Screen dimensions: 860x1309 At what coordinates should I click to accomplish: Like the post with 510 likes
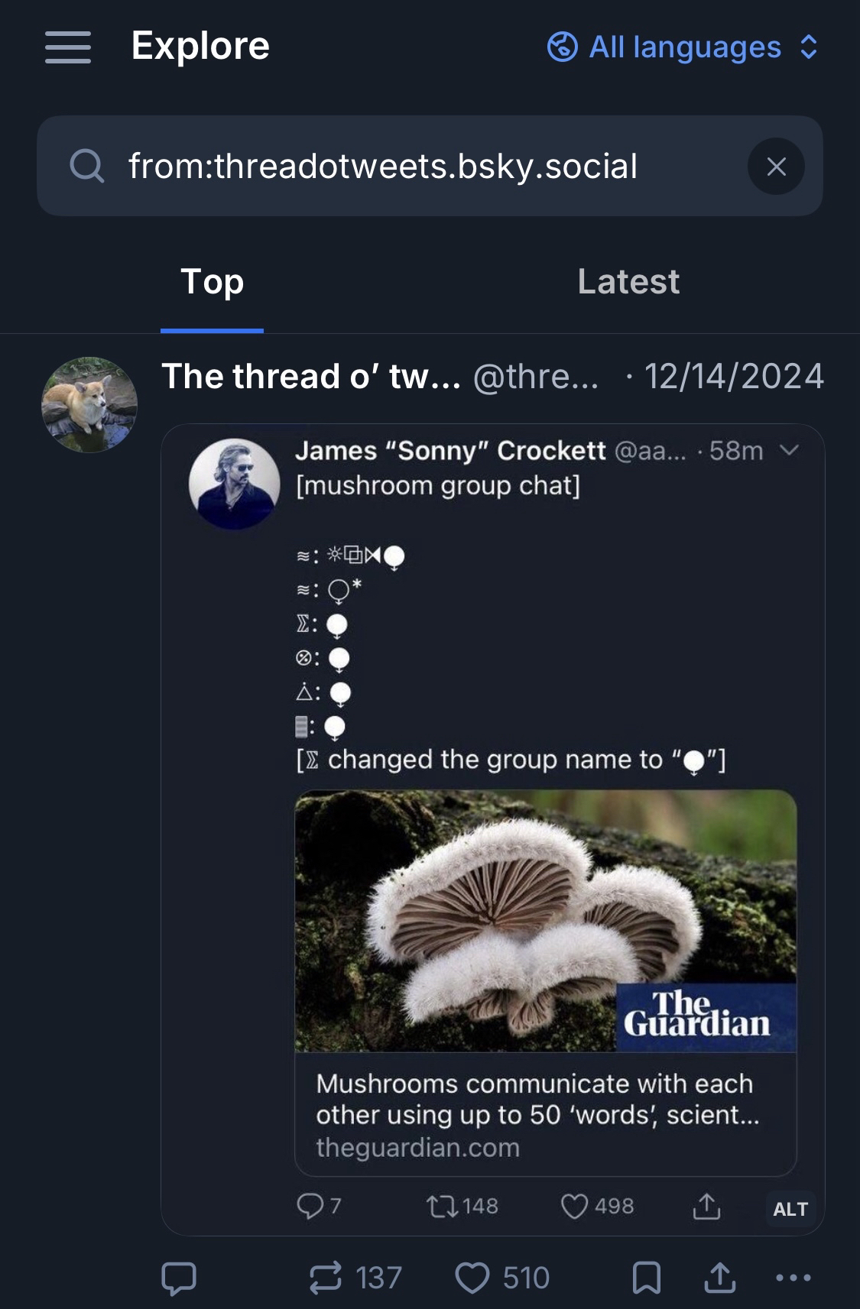(472, 1278)
